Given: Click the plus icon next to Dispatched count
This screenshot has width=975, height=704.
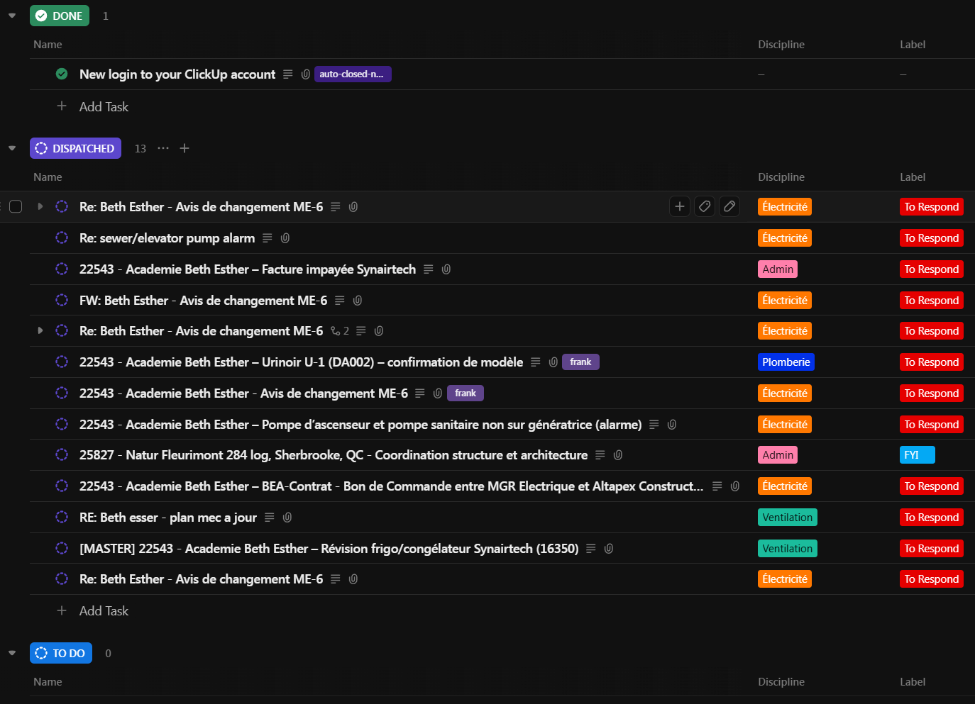Looking at the screenshot, I should [184, 148].
